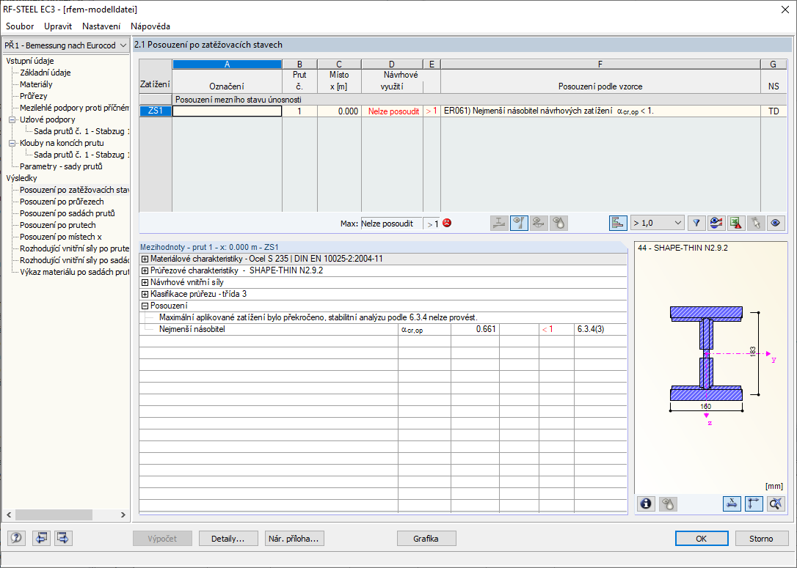797x568 pixels.
Task: Toggle the dimension display icon under section preview
Action: coord(732,504)
